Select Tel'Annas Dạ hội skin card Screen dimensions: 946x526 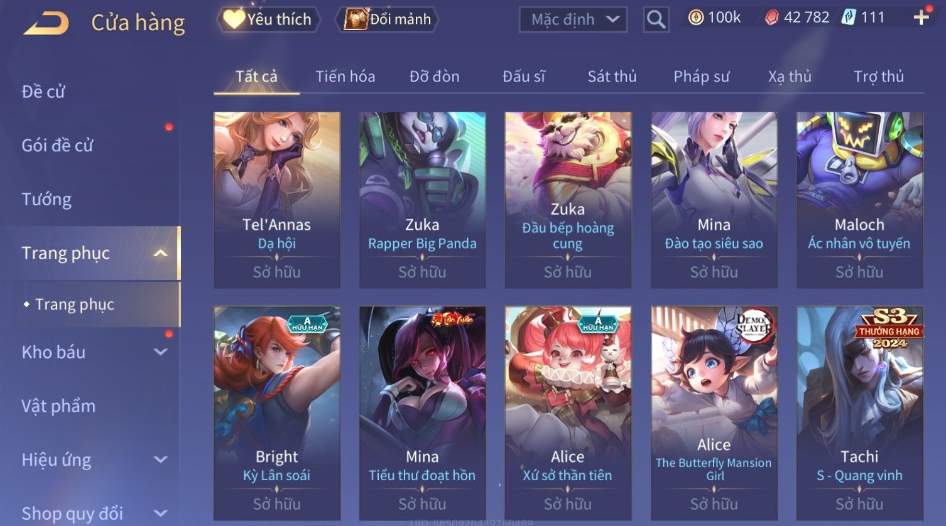click(x=277, y=200)
